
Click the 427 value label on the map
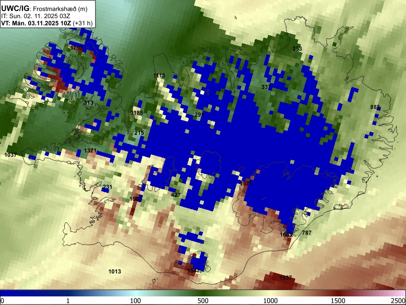[x=176, y=195]
